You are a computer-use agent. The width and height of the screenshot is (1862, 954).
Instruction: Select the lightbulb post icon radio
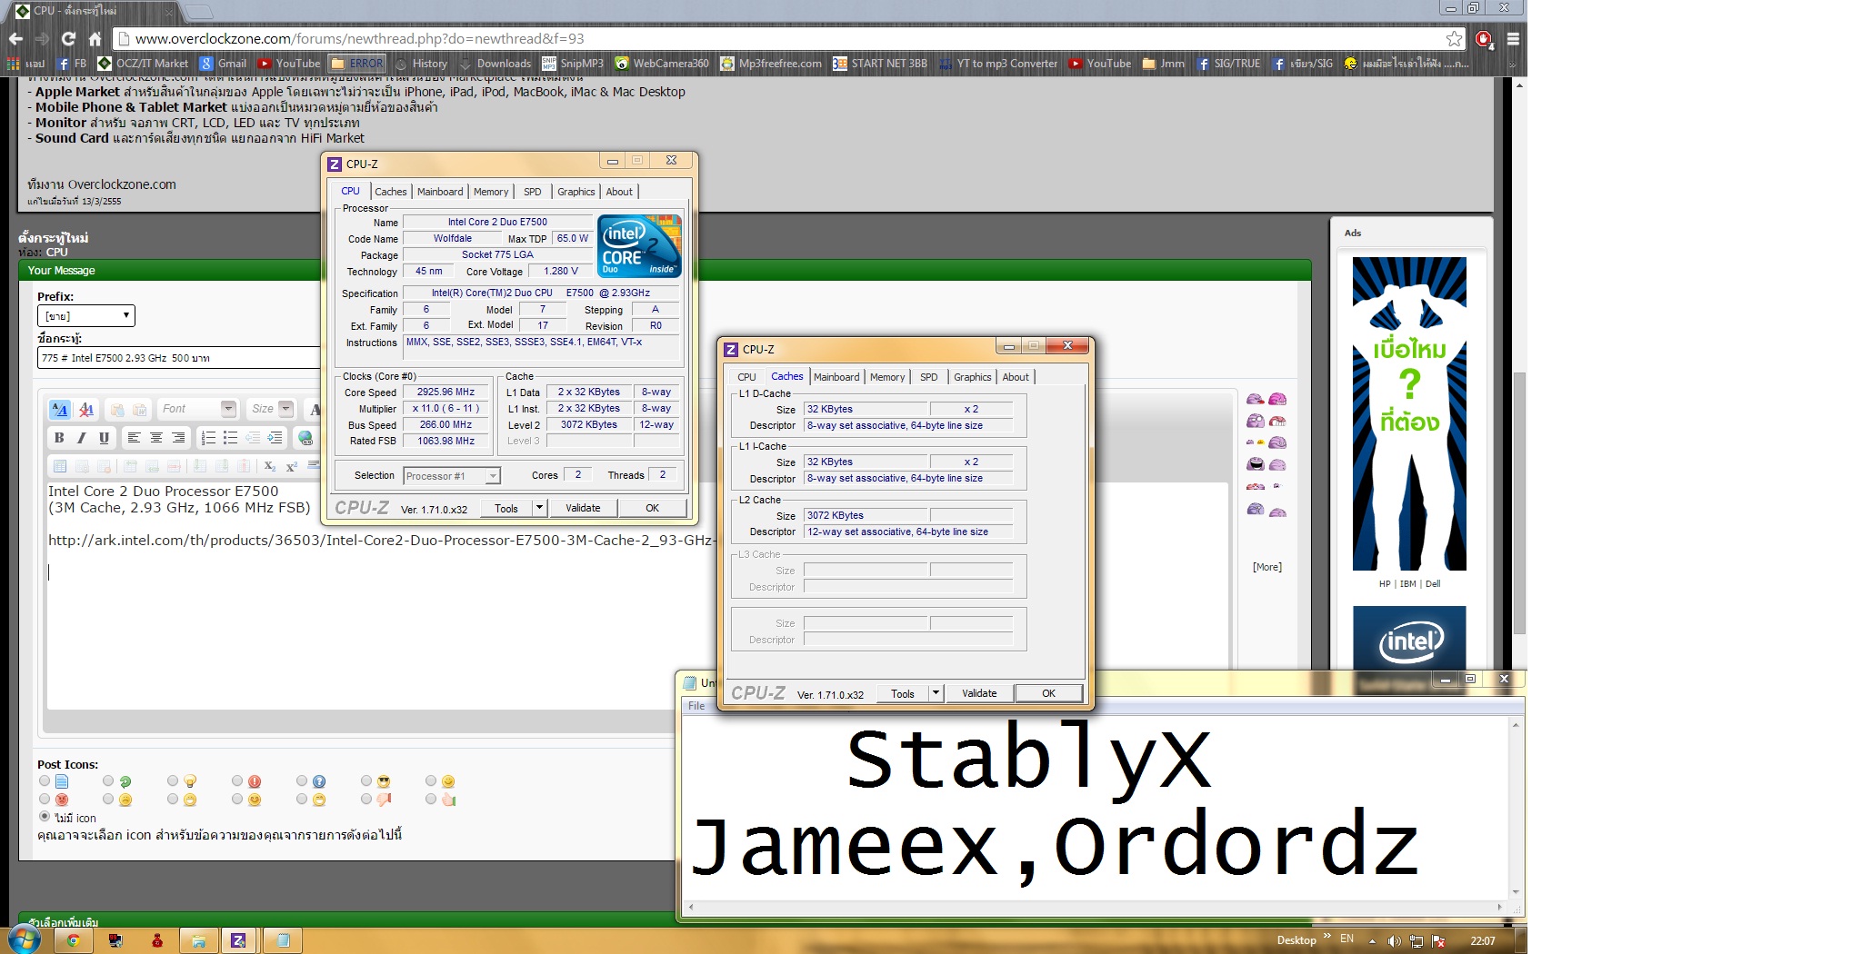tap(173, 780)
